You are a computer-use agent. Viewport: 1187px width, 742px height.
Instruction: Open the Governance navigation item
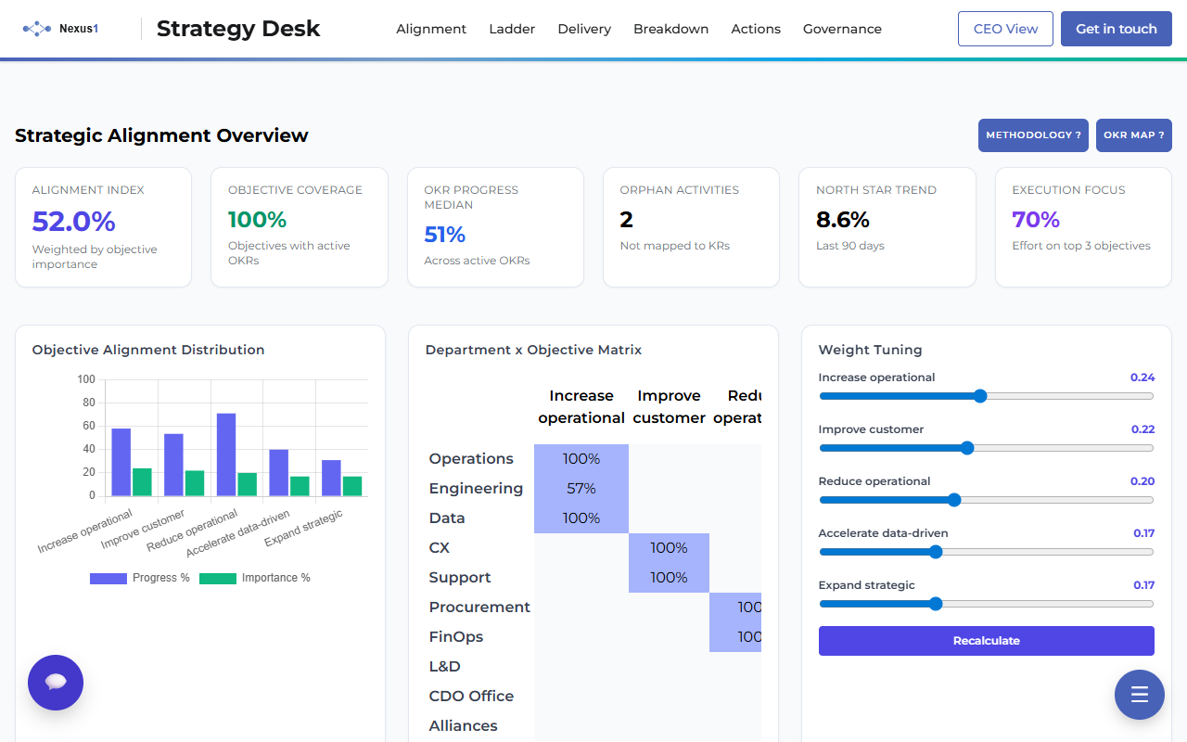coord(842,29)
